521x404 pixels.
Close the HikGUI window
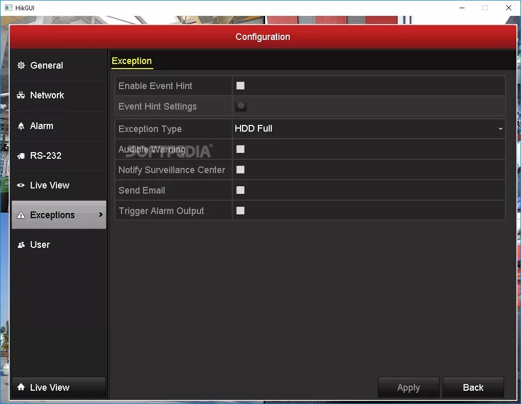tap(508, 8)
